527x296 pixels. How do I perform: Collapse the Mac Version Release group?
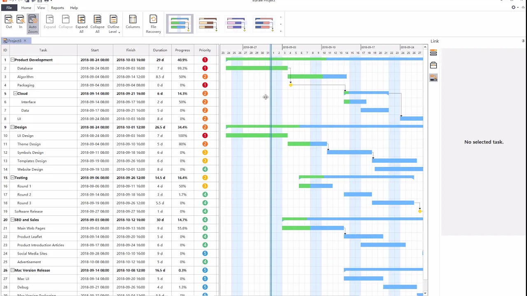point(12,270)
